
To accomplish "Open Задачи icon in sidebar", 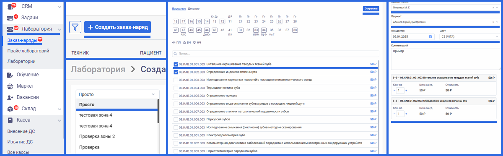I will tap(11, 18).
